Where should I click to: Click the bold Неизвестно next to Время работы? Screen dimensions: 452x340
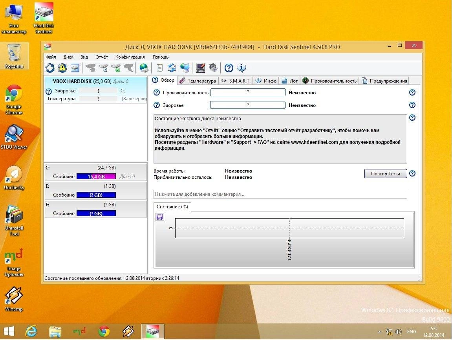coord(238,171)
